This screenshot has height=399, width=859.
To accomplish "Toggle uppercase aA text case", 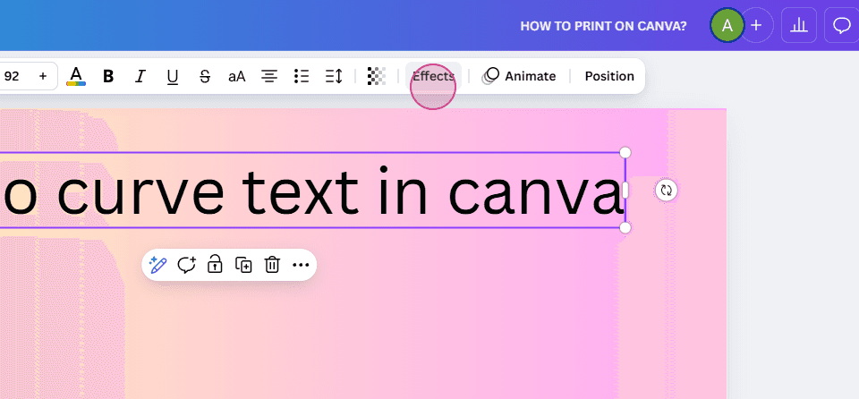I will click(x=236, y=76).
